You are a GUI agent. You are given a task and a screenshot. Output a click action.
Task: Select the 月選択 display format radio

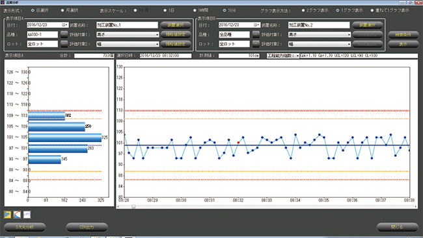click(62, 10)
